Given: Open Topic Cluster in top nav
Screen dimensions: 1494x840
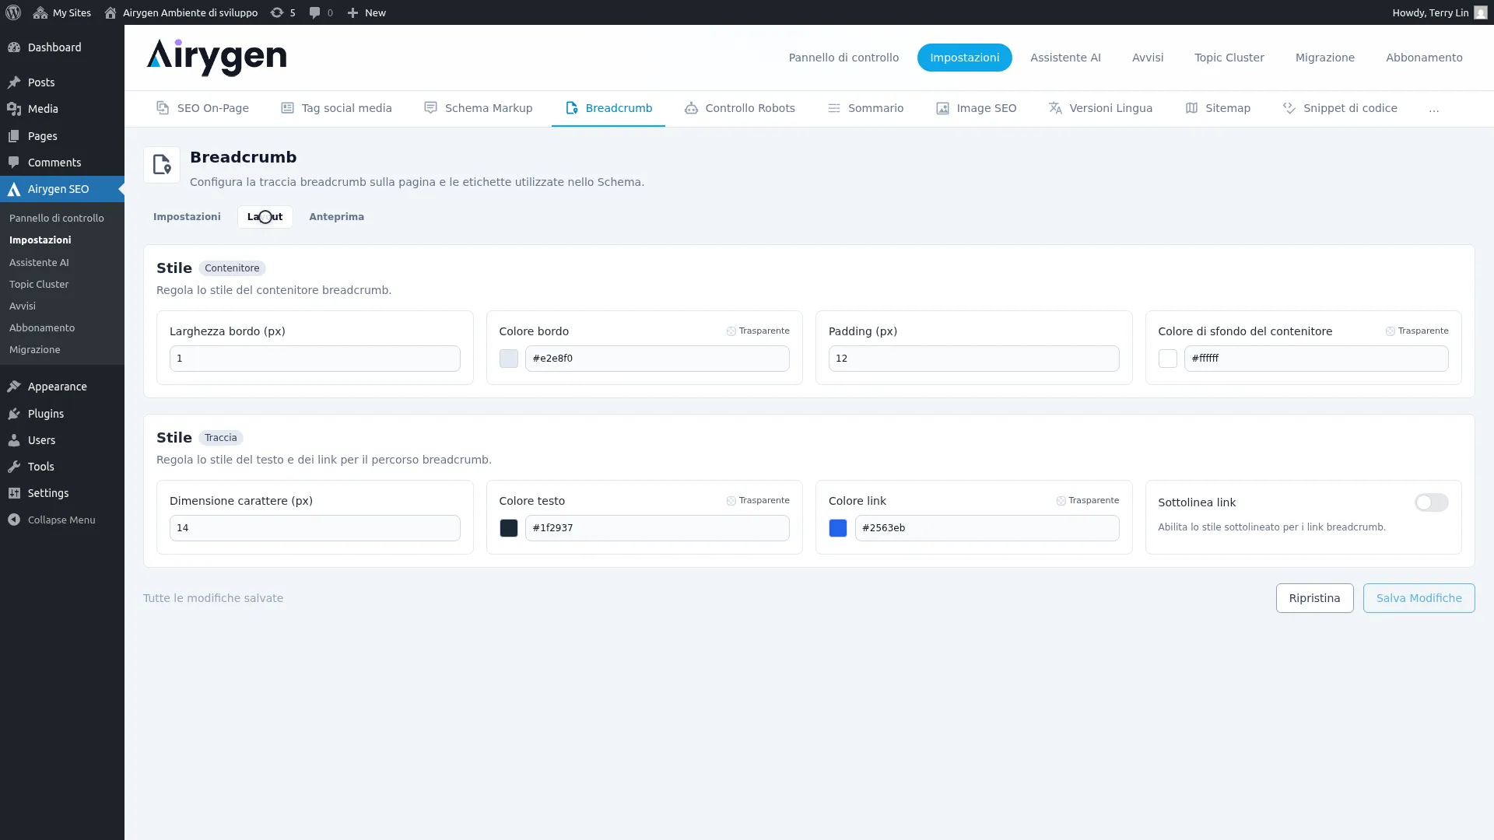Looking at the screenshot, I should point(1229,58).
